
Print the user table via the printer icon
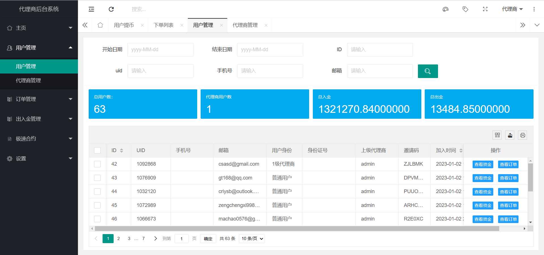click(522, 135)
